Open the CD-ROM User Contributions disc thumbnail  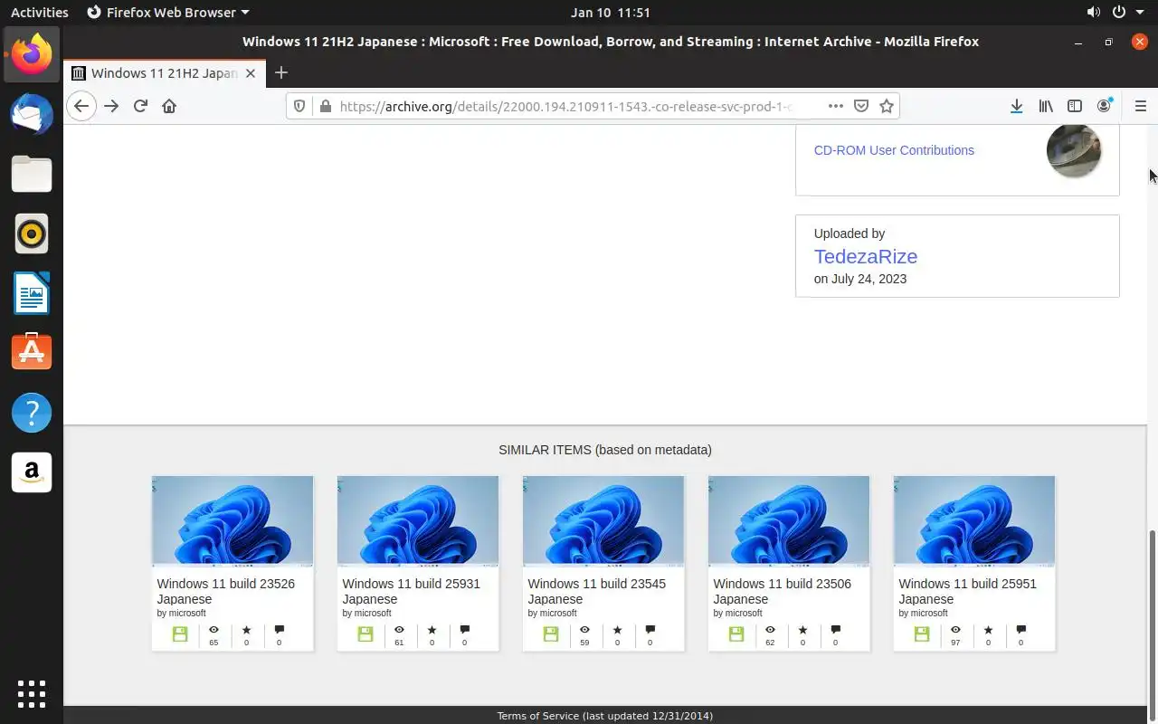1074,150
